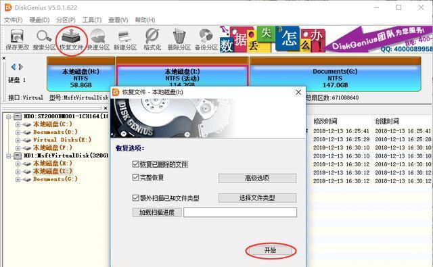Open the 文件(F) menu
The width and height of the screenshot is (433, 267).
(13, 20)
